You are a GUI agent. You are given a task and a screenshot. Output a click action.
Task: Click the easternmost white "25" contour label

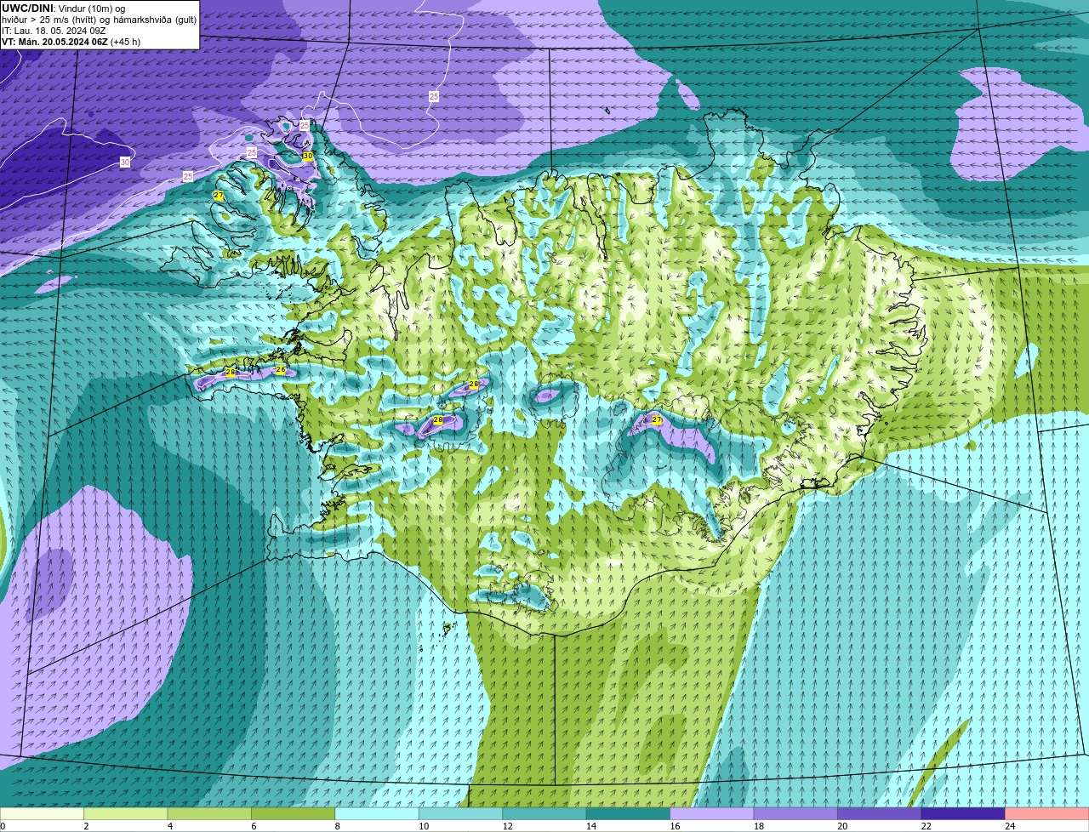[x=434, y=97]
